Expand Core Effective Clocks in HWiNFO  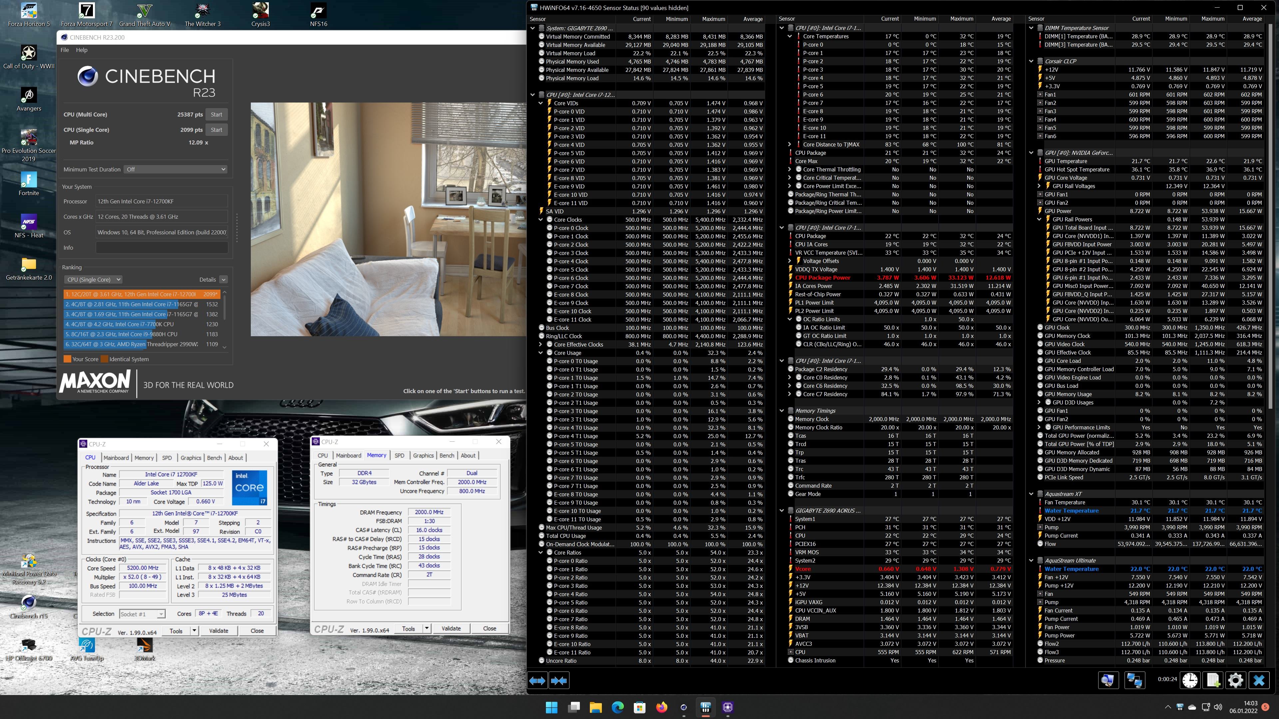point(541,345)
